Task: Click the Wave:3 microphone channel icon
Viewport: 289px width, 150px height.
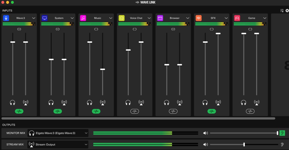Action: [6, 18]
